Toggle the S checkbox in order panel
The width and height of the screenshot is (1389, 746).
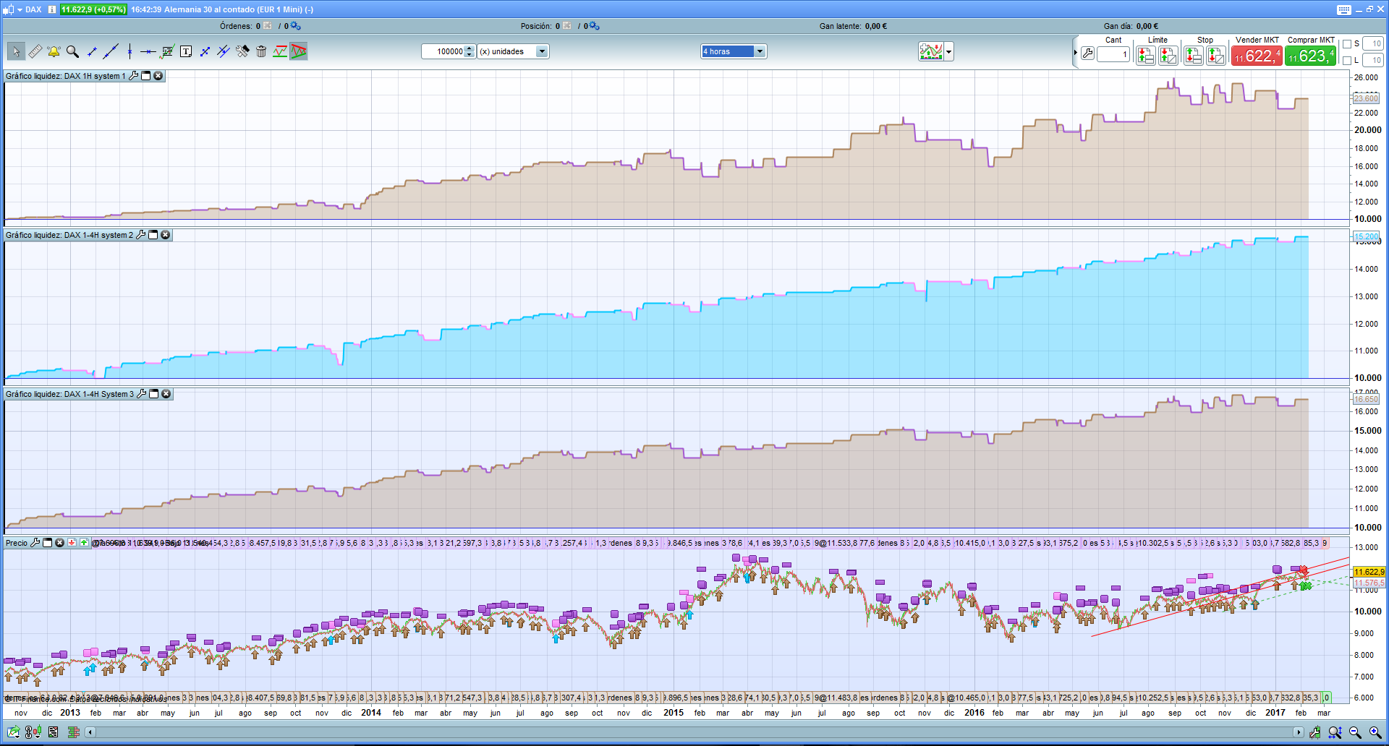pos(1347,44)
